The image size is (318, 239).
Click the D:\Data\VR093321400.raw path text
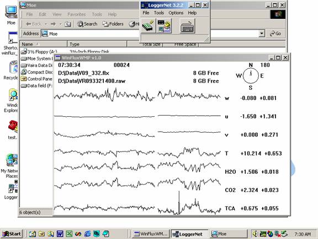point(92,81)
